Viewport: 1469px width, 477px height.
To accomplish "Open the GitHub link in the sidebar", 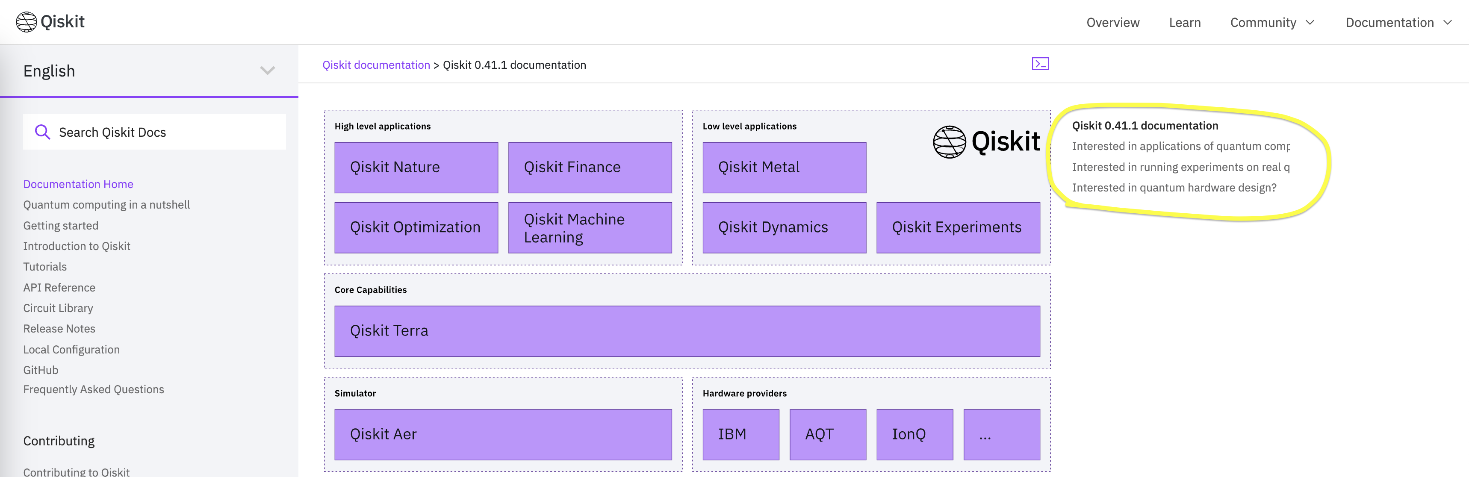I will 41,370.
